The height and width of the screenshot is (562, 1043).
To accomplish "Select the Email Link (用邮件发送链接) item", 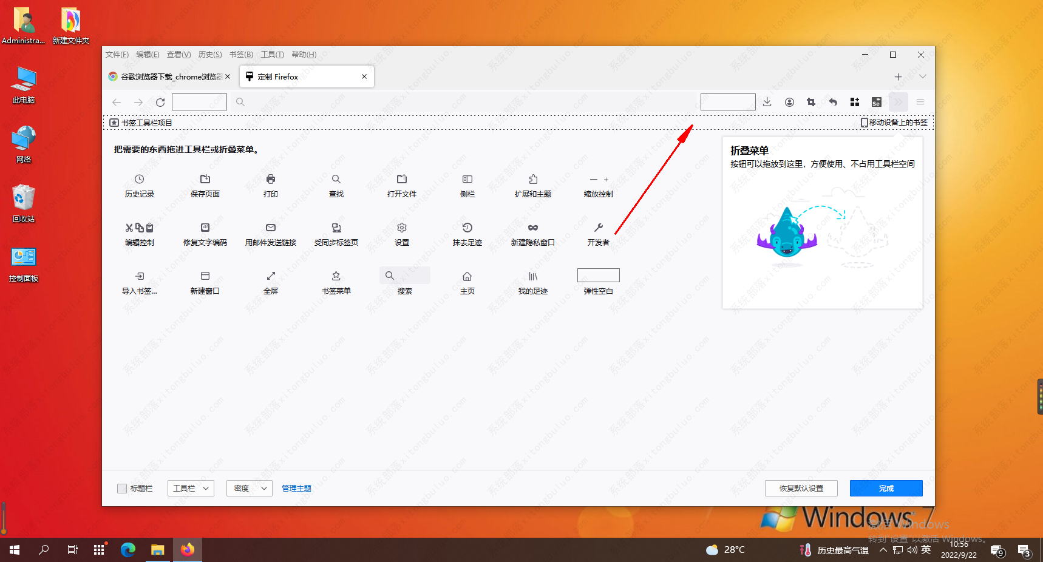I will (x=271, y=234).
